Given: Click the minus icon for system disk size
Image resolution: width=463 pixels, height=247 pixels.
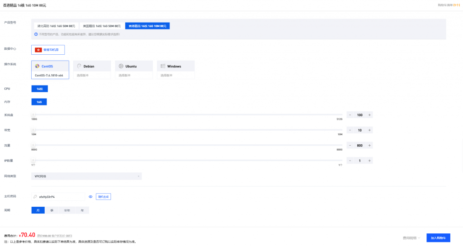Looking at the screenshot, I should tap(350, 115).
